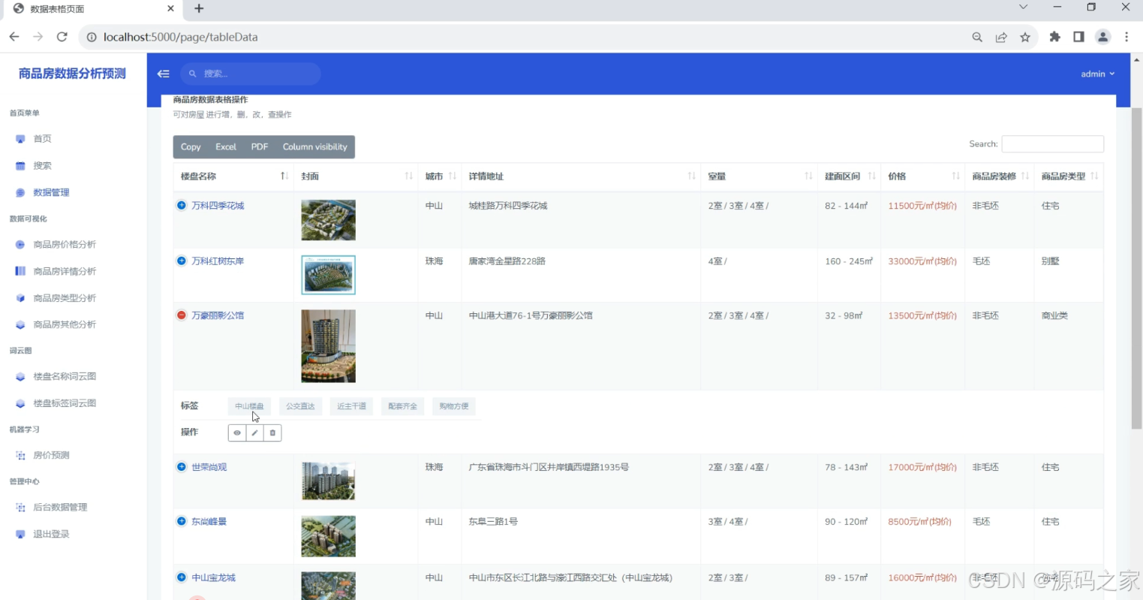The image size is (1143, 600).
Task: Select the 搜索 calendar-style icon in sidebar
Action: [20, 165]
